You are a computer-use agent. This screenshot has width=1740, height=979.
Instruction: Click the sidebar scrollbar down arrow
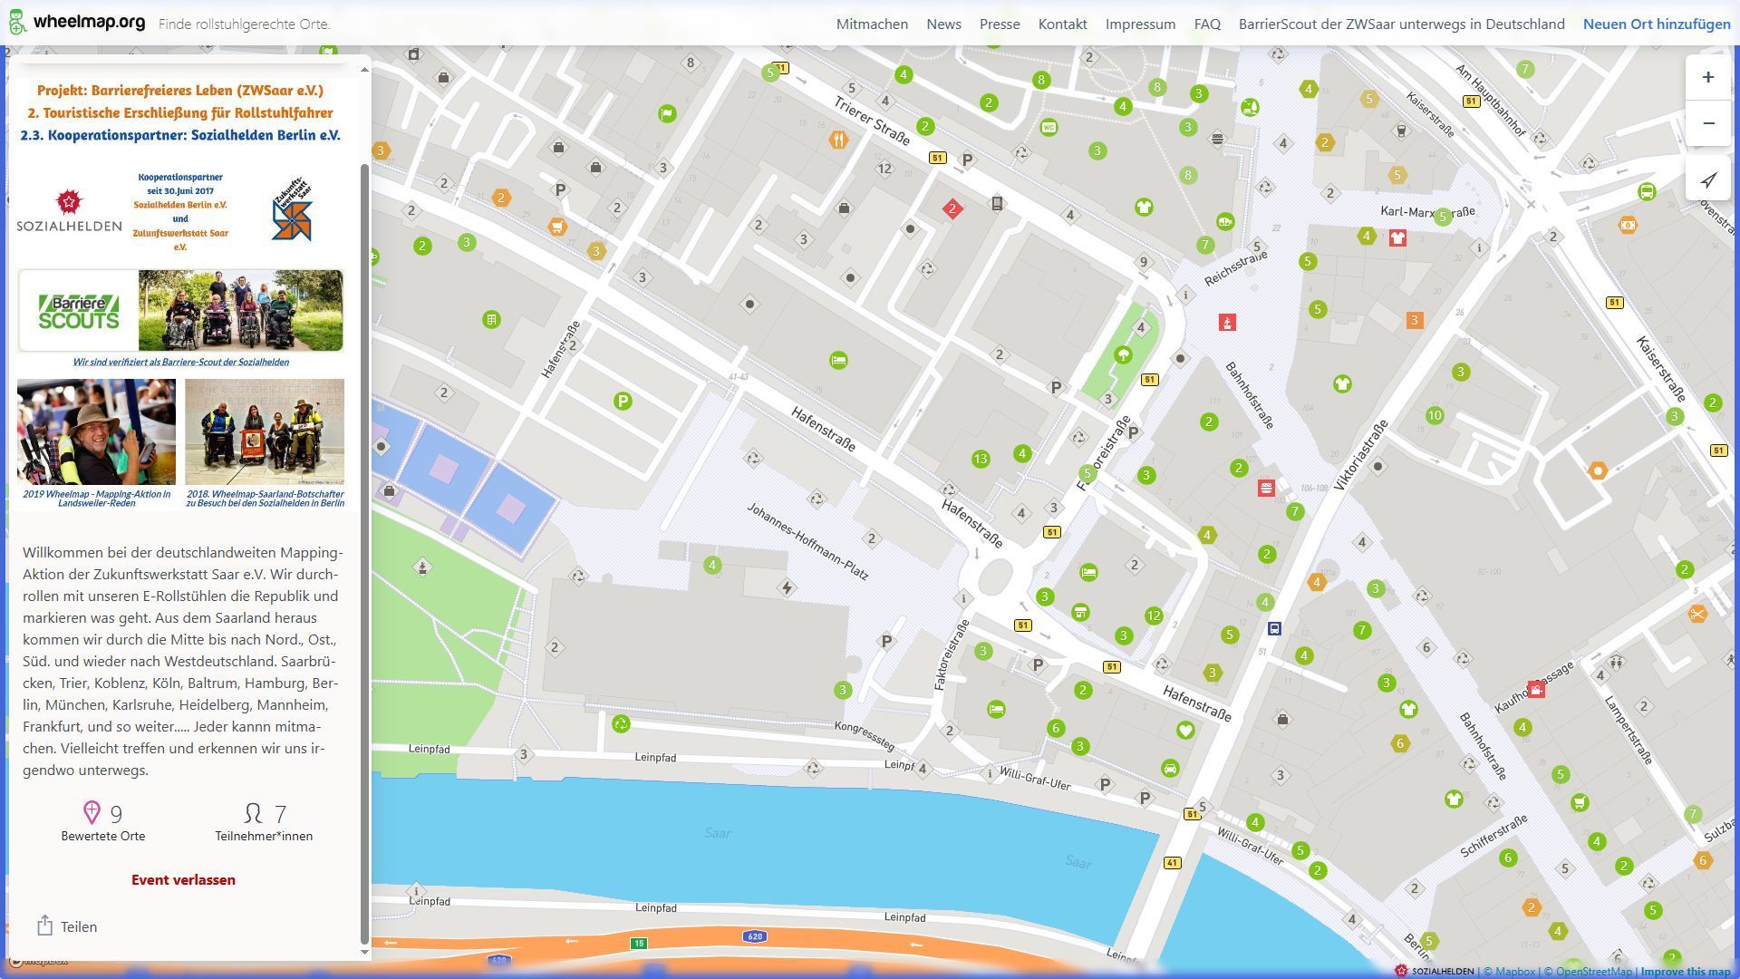pos(364,951)
